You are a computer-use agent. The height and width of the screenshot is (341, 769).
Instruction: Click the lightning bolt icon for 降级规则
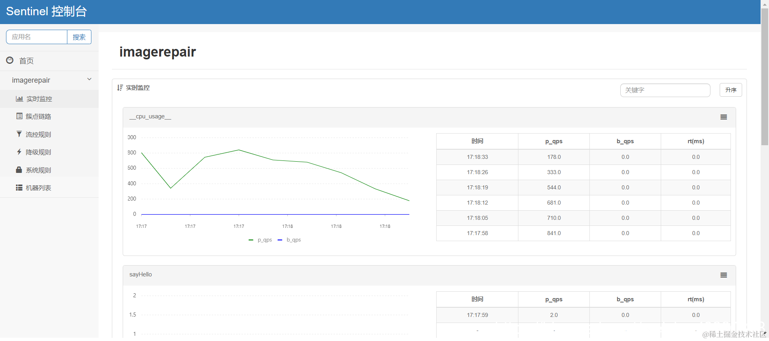(19, 152)
